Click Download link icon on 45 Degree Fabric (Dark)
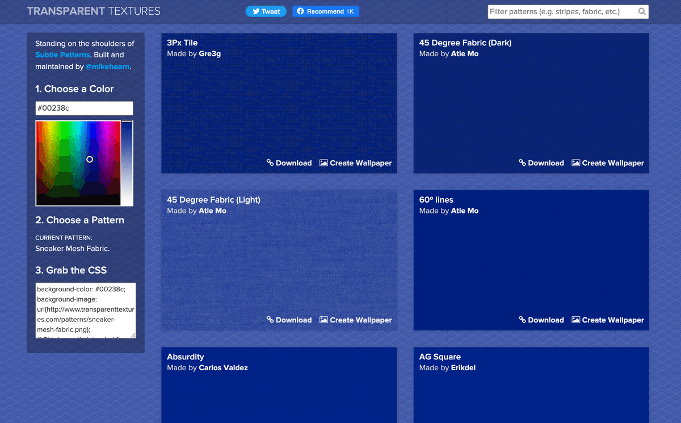This screenshot has width=681, height=423. tap(523, 163)
